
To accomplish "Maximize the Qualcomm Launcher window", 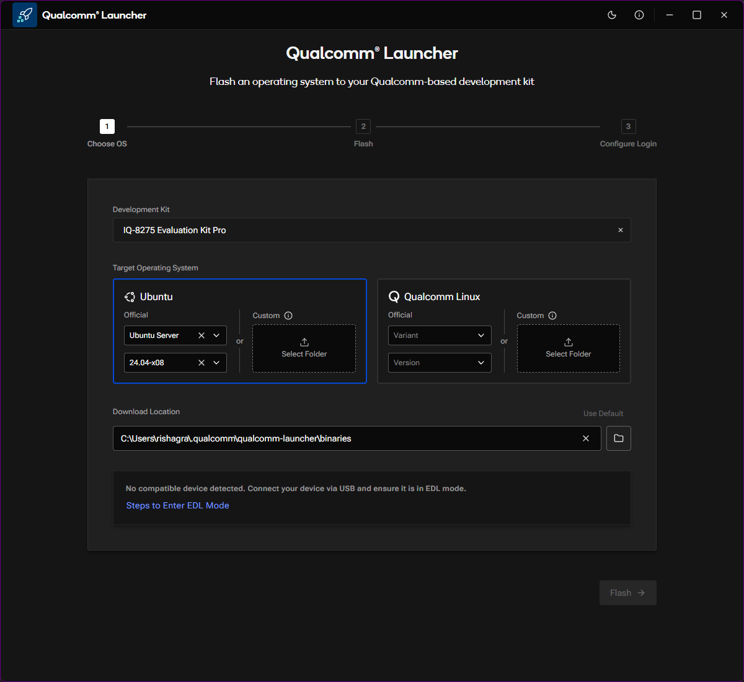I will click(x=697, y=15).
